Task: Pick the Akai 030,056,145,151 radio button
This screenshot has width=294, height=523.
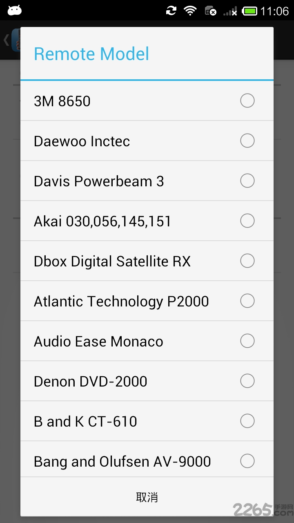Action: [x=247, y=221]
